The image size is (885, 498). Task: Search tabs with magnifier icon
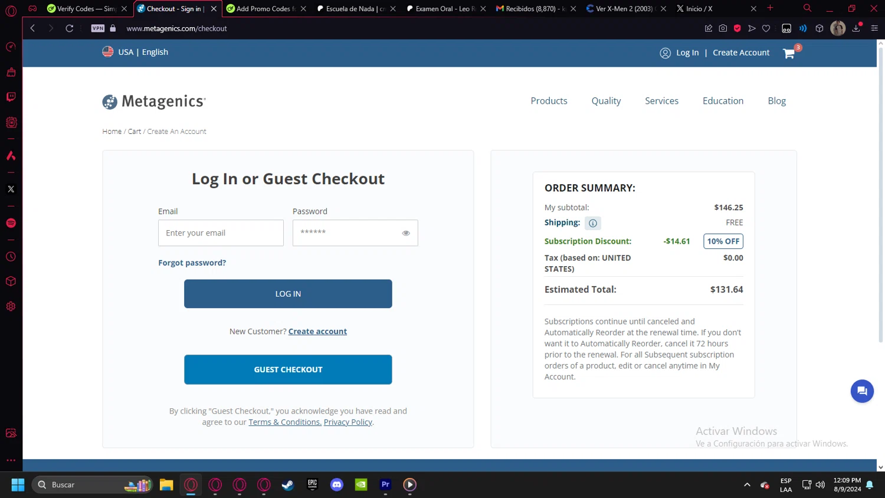[807, 8]
